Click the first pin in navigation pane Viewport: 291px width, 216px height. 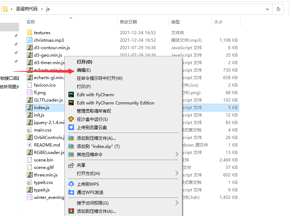point(16,36)
